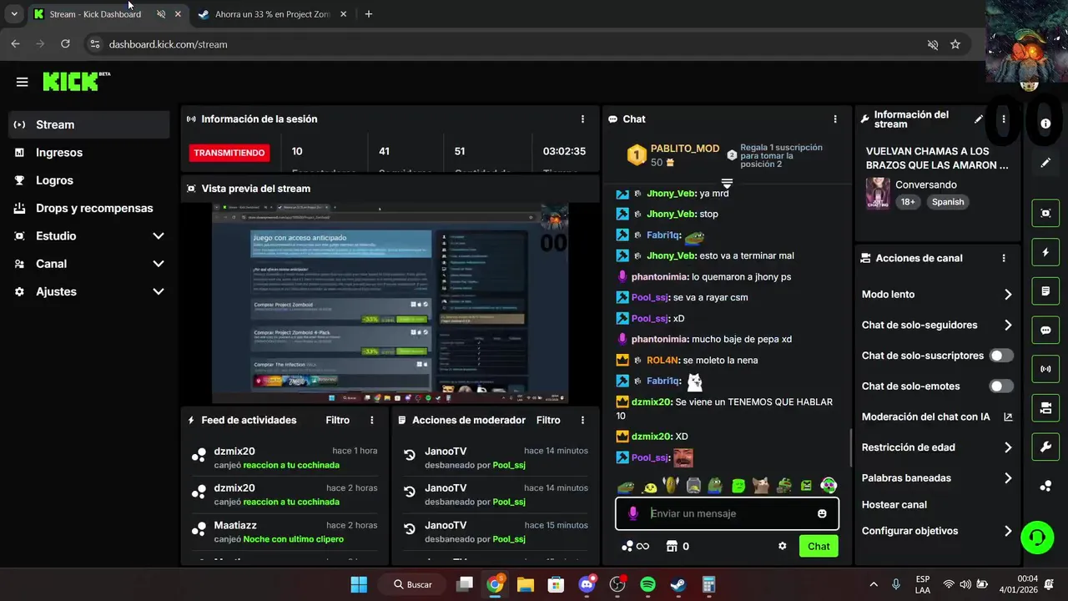Open Logros in the sidebar

(x=88, y=180)
